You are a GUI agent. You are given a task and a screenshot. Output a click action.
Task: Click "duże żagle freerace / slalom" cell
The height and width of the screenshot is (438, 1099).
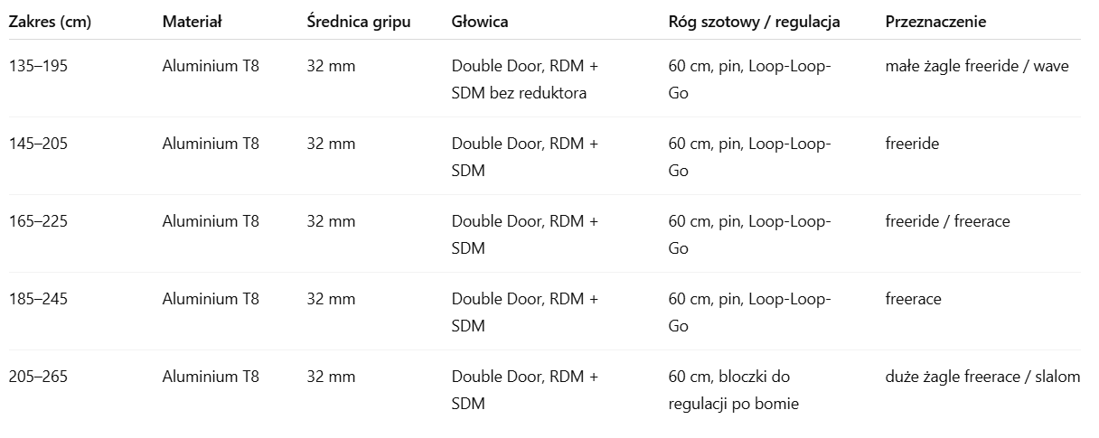[x=982, y=377]
